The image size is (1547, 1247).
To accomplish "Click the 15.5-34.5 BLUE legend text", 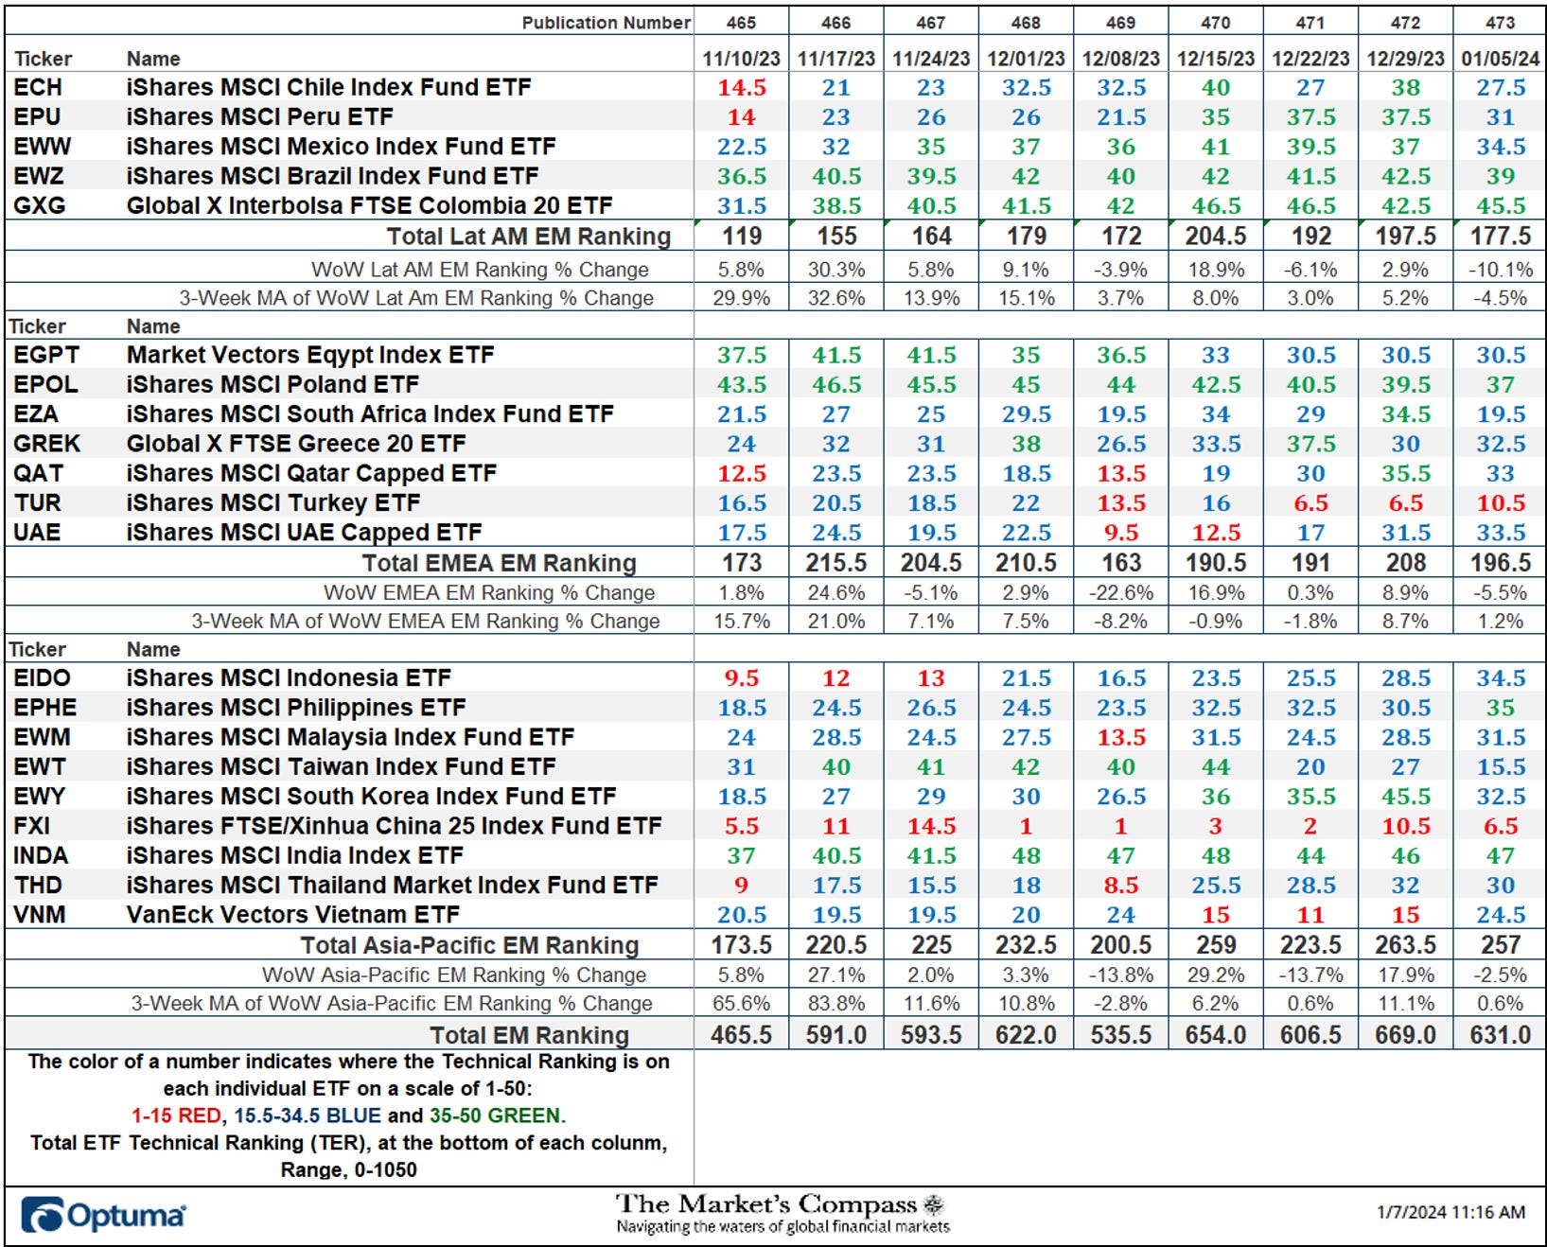I will (308, 1115).
